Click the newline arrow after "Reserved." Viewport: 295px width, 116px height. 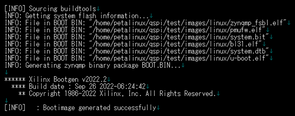(x=218, y=94)
